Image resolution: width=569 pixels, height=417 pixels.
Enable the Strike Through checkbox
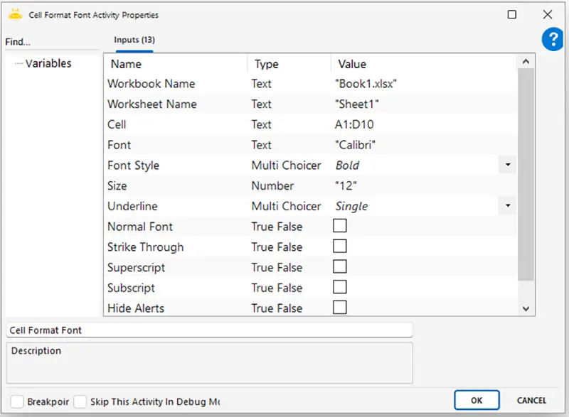click(340, 246)
